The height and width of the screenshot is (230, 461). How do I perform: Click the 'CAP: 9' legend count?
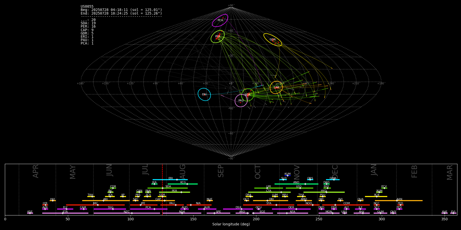87,30
